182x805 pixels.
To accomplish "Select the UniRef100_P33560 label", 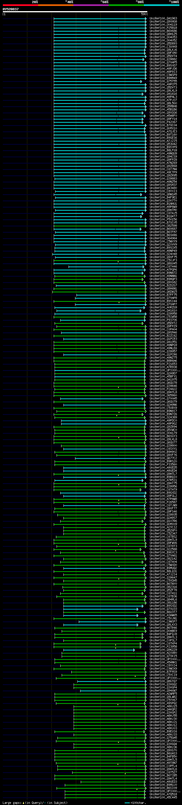I will pyautogui.click(x=163, y=465).
